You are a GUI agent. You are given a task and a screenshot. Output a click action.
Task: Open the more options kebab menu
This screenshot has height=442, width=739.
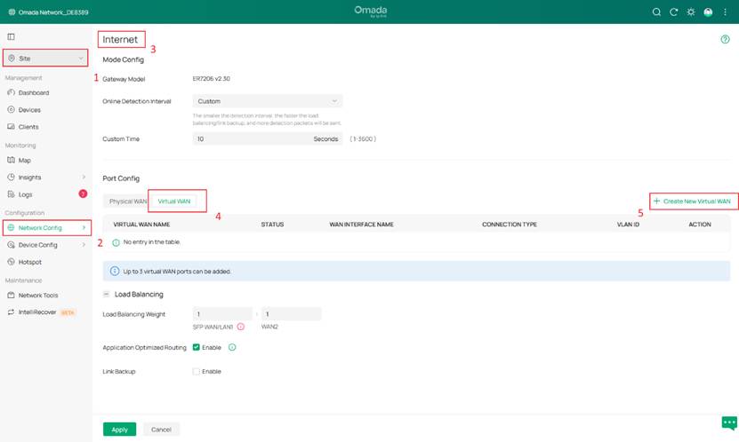coord(725,12)
